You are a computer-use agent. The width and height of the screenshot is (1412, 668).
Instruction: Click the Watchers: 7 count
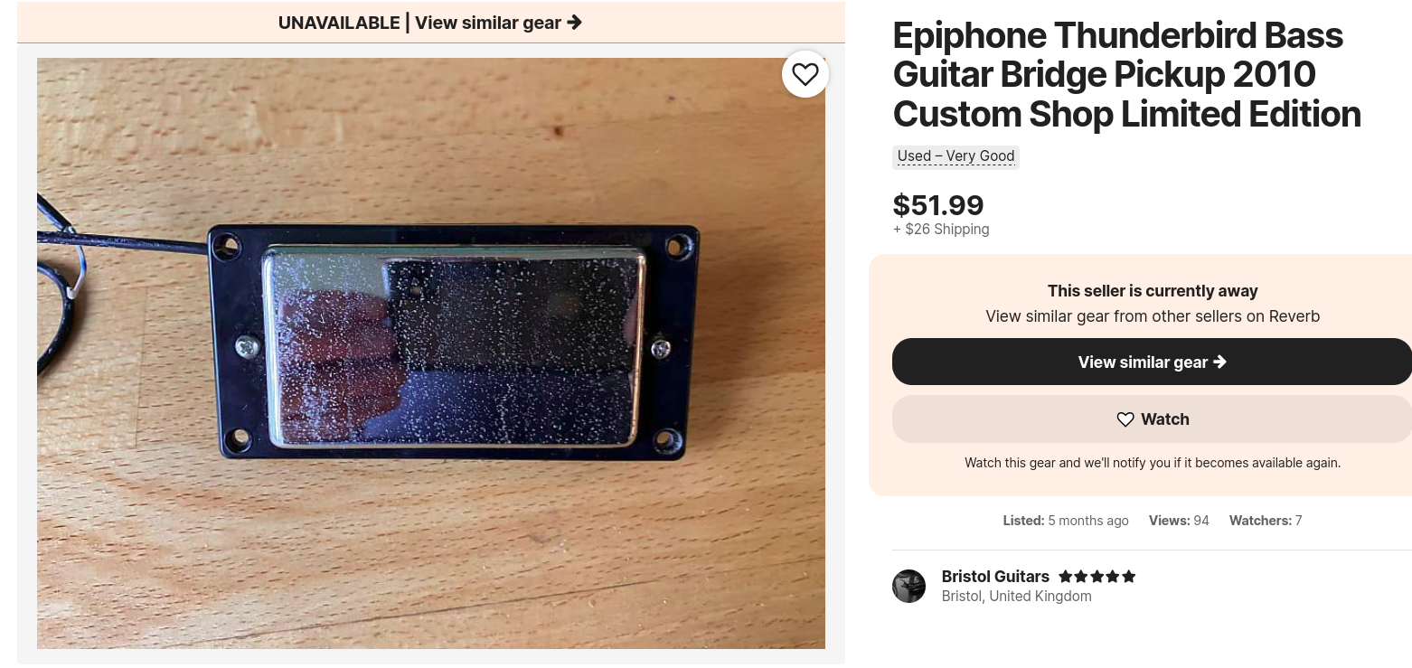(1266, 521)
